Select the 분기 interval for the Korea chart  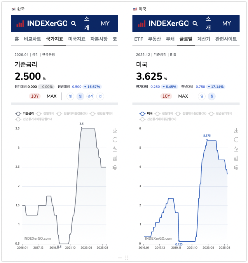tap(90, 96)
